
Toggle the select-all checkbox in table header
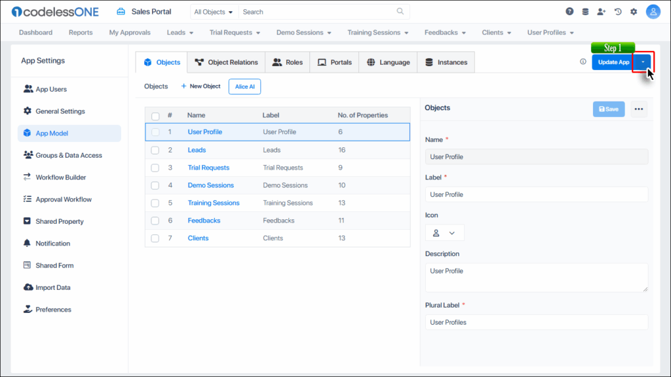(155, 116)
